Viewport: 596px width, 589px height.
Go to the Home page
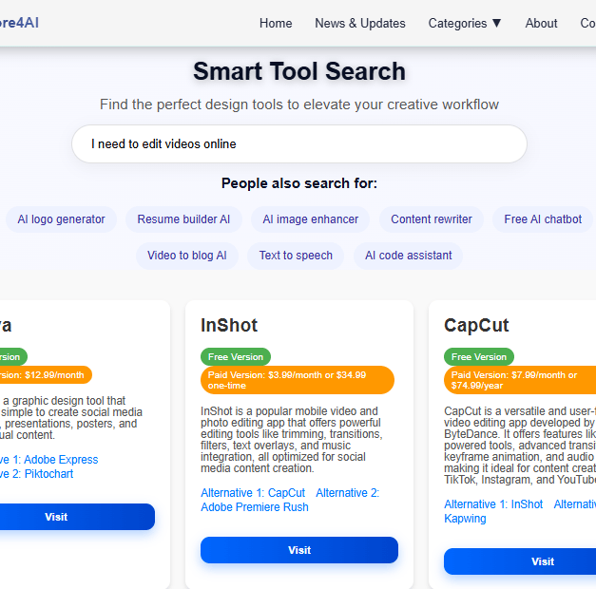click(276, 23)
